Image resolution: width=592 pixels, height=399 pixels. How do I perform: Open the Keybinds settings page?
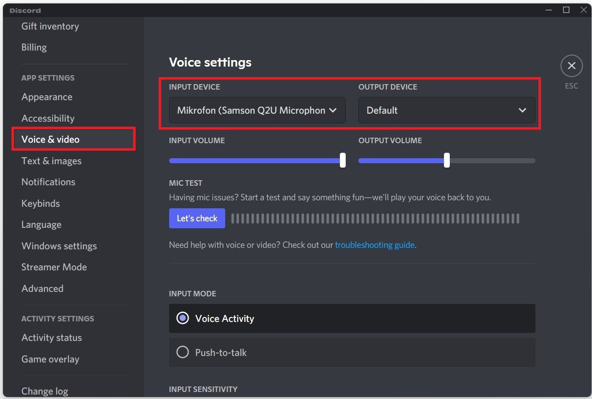click(x=41, y=203)
